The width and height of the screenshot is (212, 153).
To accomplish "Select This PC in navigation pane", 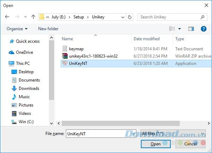I will tap(23, 63).
